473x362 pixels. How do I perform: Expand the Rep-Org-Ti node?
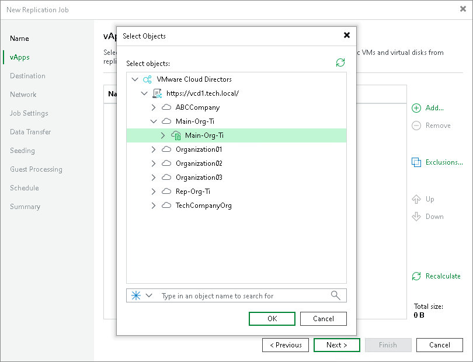[x=153, y=192]
